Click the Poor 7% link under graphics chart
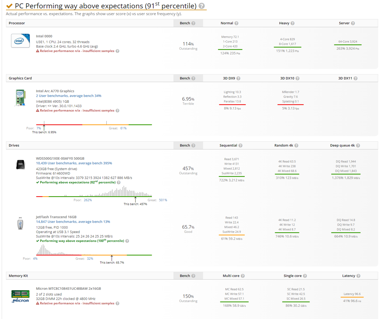 [x=39, y=128]
